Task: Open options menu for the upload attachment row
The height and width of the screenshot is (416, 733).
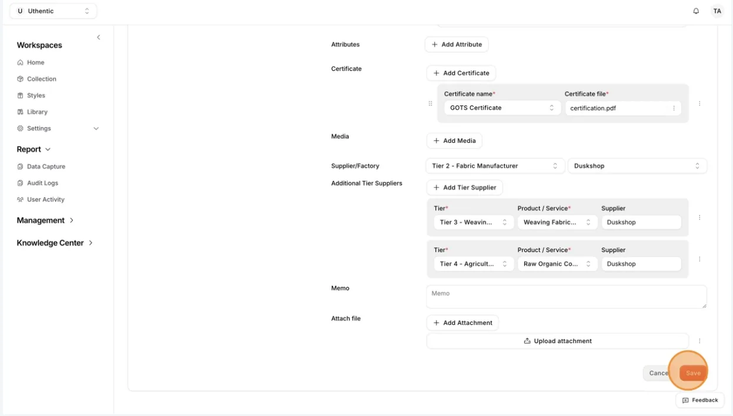Action: pos(699,341)
